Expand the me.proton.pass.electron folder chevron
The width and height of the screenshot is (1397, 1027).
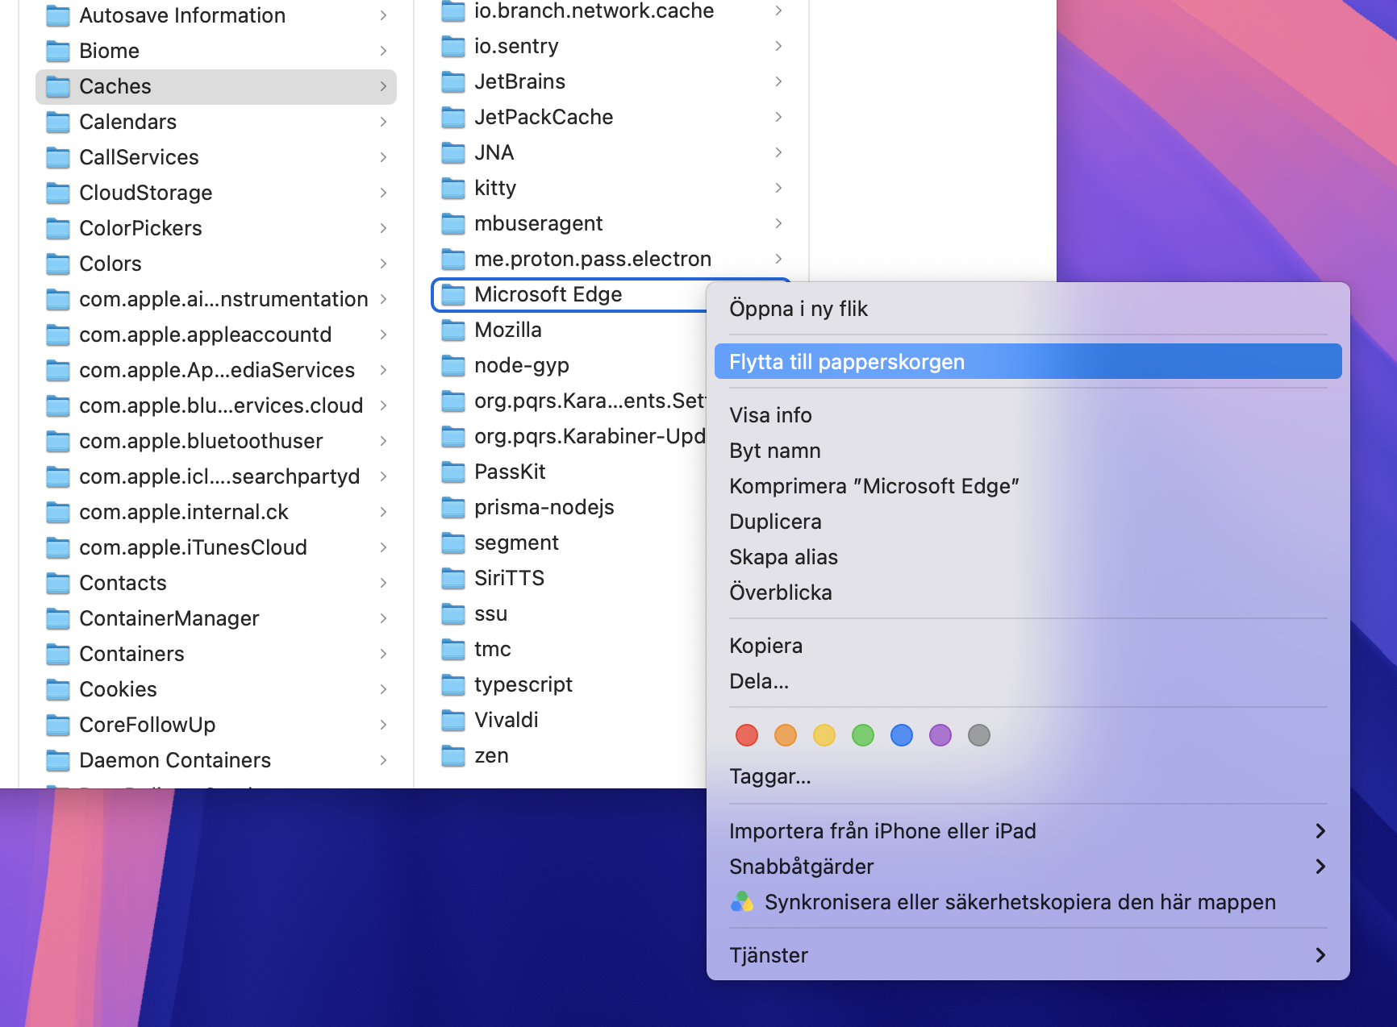778,259
